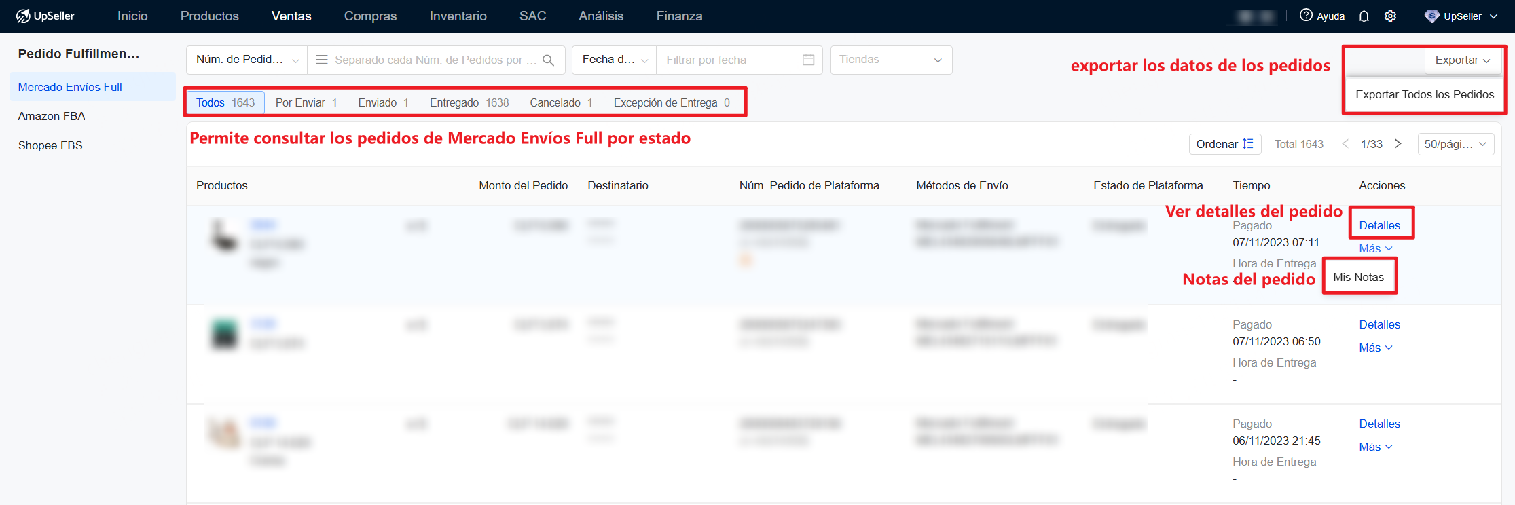
Task: Click the order numbers search field
Action: pyautogui.click(x=435, y=60)
